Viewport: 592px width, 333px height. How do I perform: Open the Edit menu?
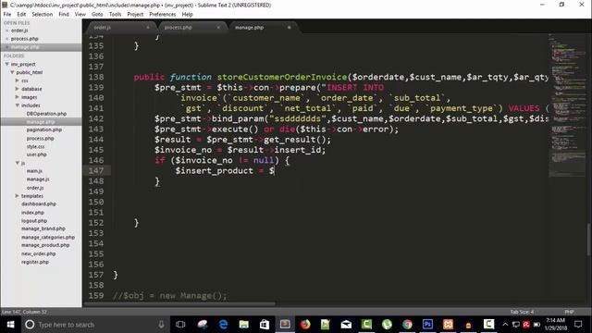coord(21,14)
